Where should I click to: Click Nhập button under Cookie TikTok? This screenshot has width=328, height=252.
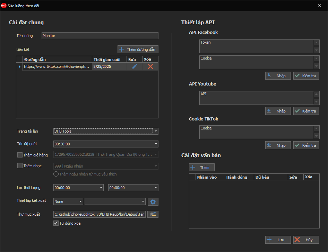pos(278,145)
